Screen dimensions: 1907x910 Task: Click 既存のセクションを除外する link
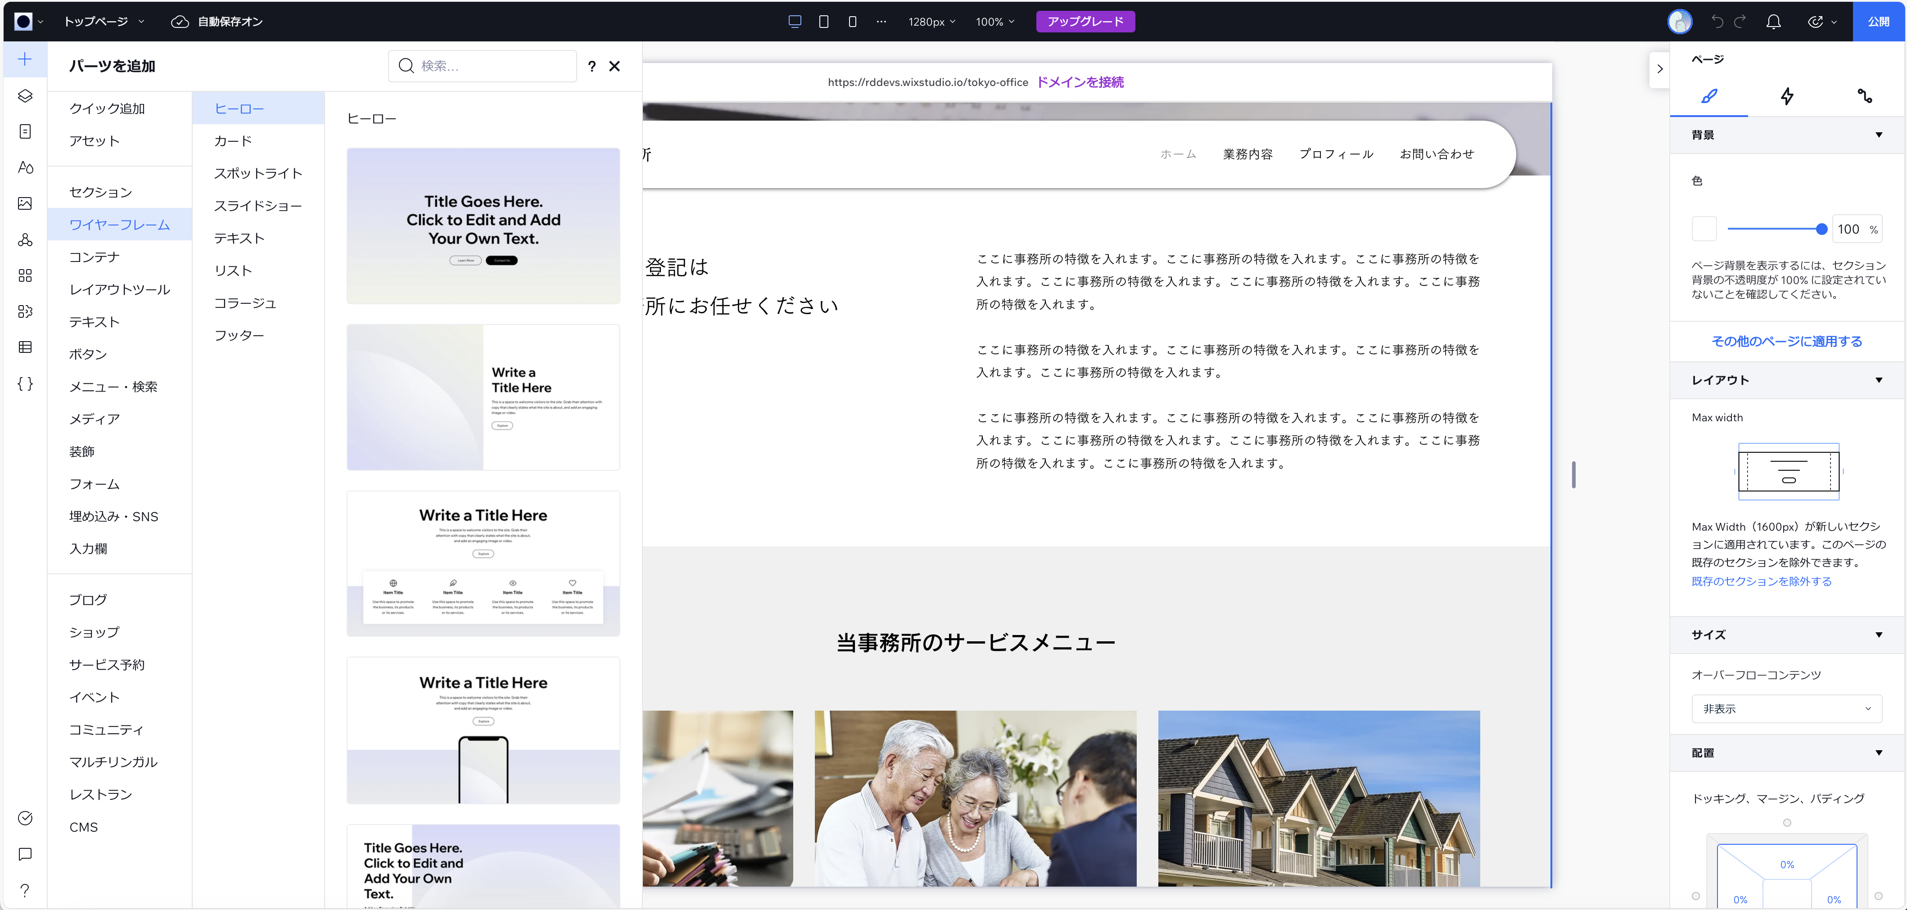(x=1761, y=581)
